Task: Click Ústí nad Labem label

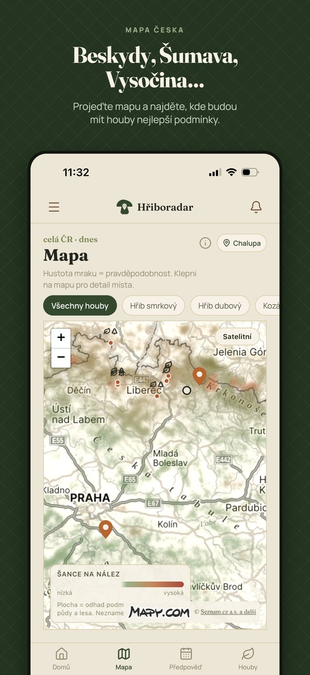Action: click(78, 414)
